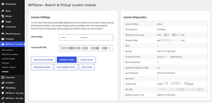
Task: Open the License submenu link
Action: [x=5, y=72]
